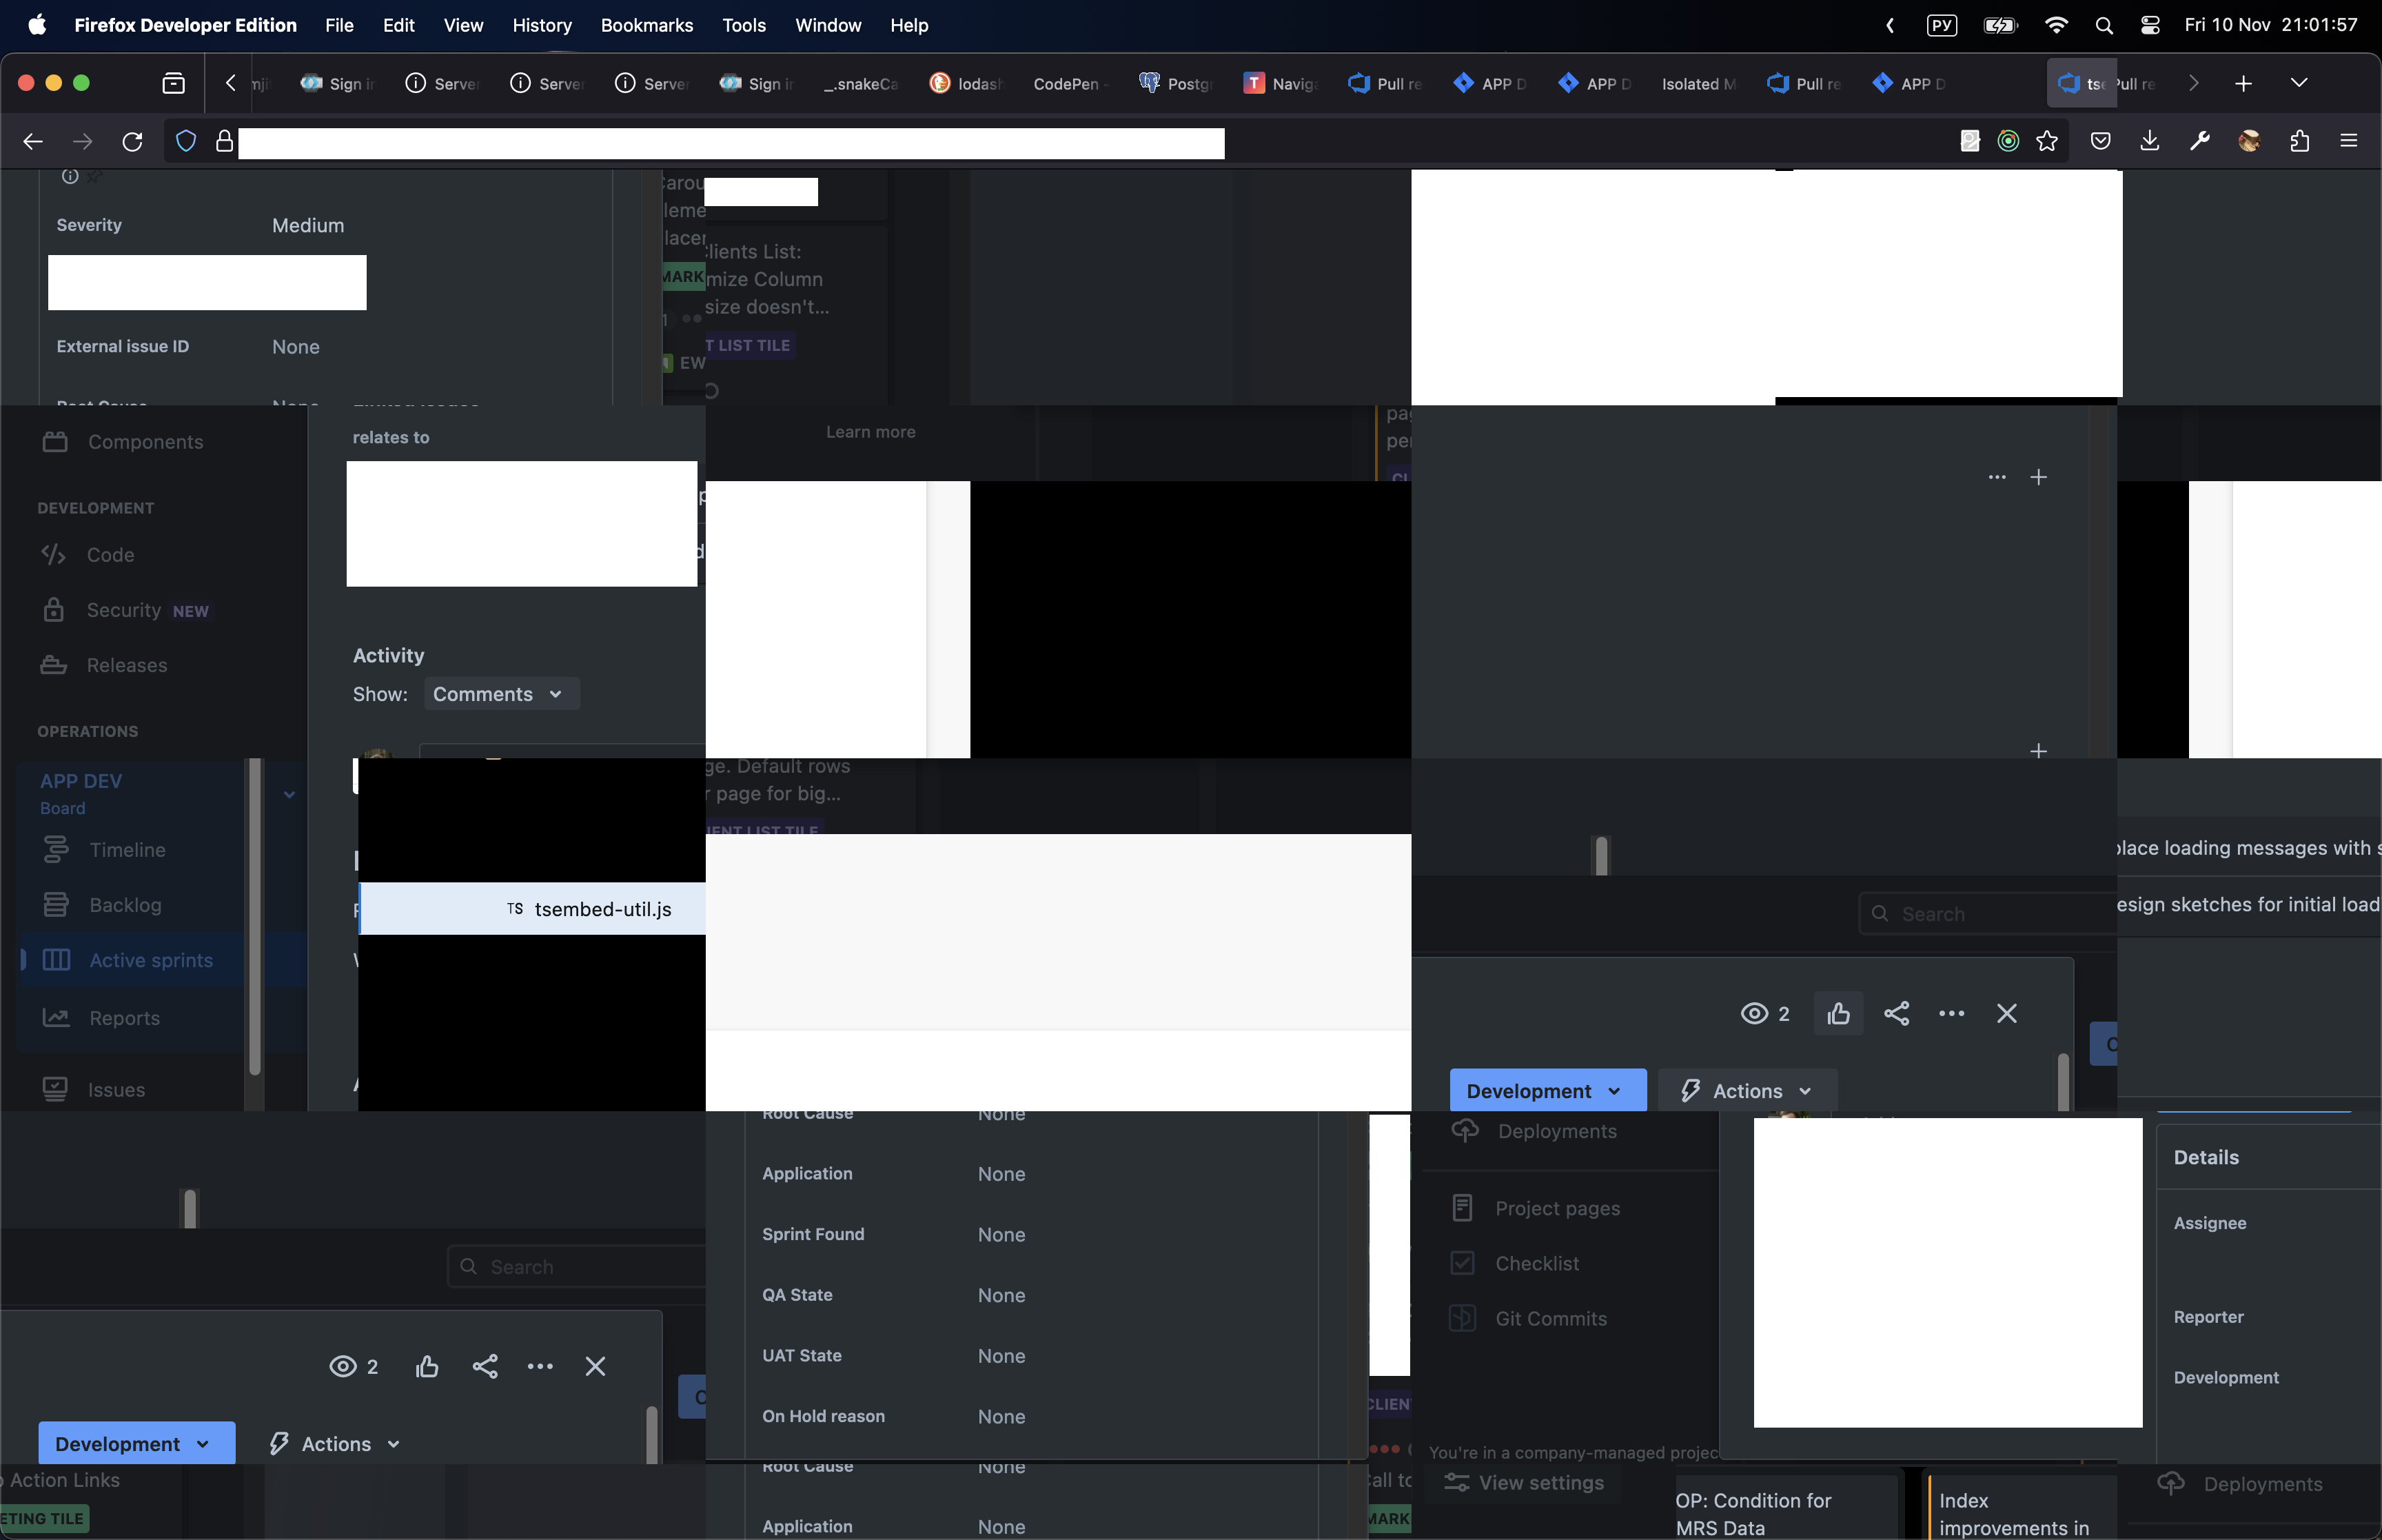2382x1540 pixels.
Task: Open the Actions dropdown menu
Action: pyautogui.click(x=1747, y=1091)
